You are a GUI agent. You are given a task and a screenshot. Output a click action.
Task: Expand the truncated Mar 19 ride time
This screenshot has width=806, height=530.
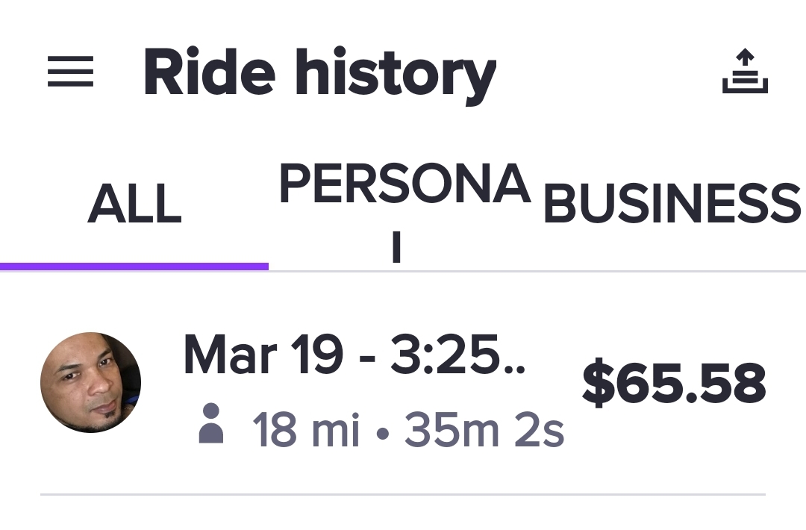pos(354,356)
